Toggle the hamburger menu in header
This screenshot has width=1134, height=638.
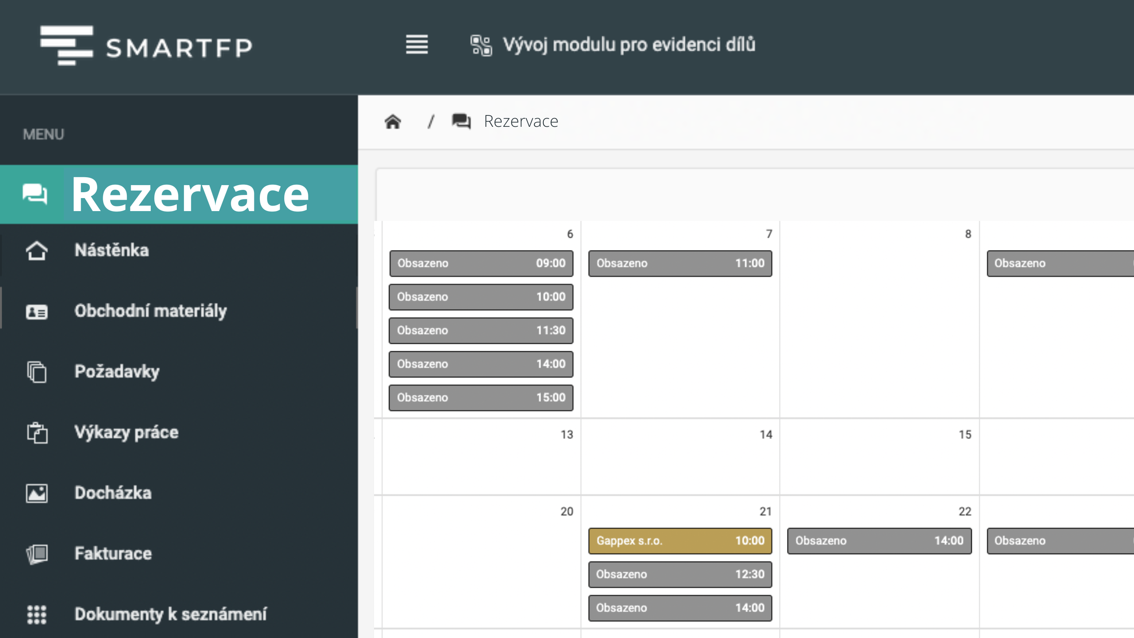417,45
